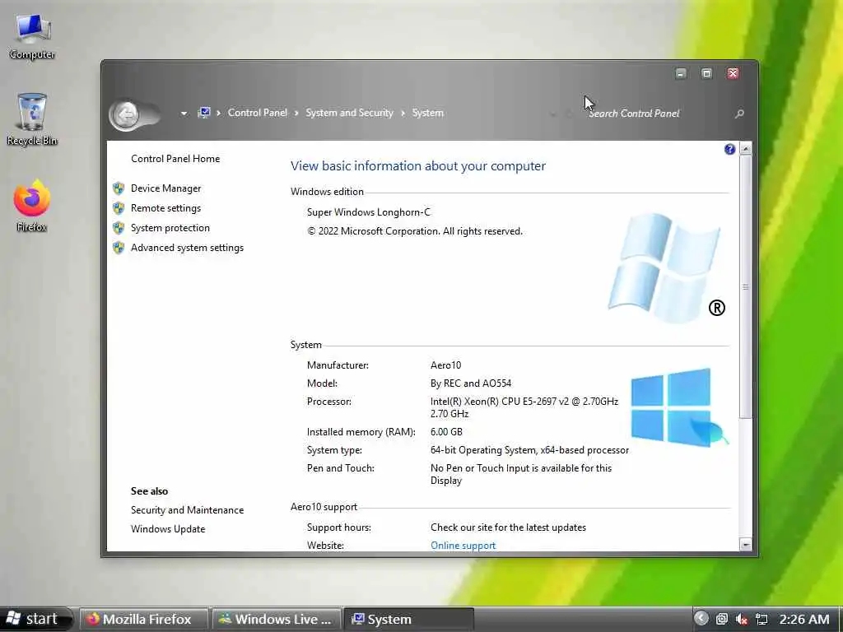Follow the Online support website link
This screenshot has width=843, height=632.
coord(463,546)
